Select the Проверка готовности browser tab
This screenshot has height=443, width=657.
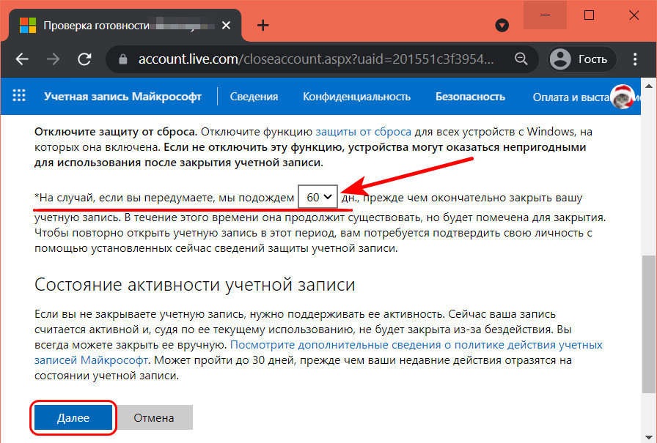click(125, 26)
